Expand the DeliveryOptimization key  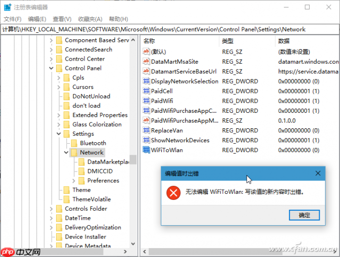[x=51, y=228]
